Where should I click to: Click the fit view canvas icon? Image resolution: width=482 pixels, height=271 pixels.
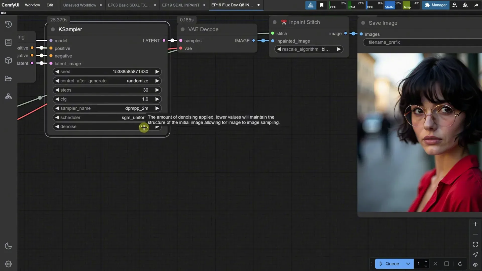point(475,244)
